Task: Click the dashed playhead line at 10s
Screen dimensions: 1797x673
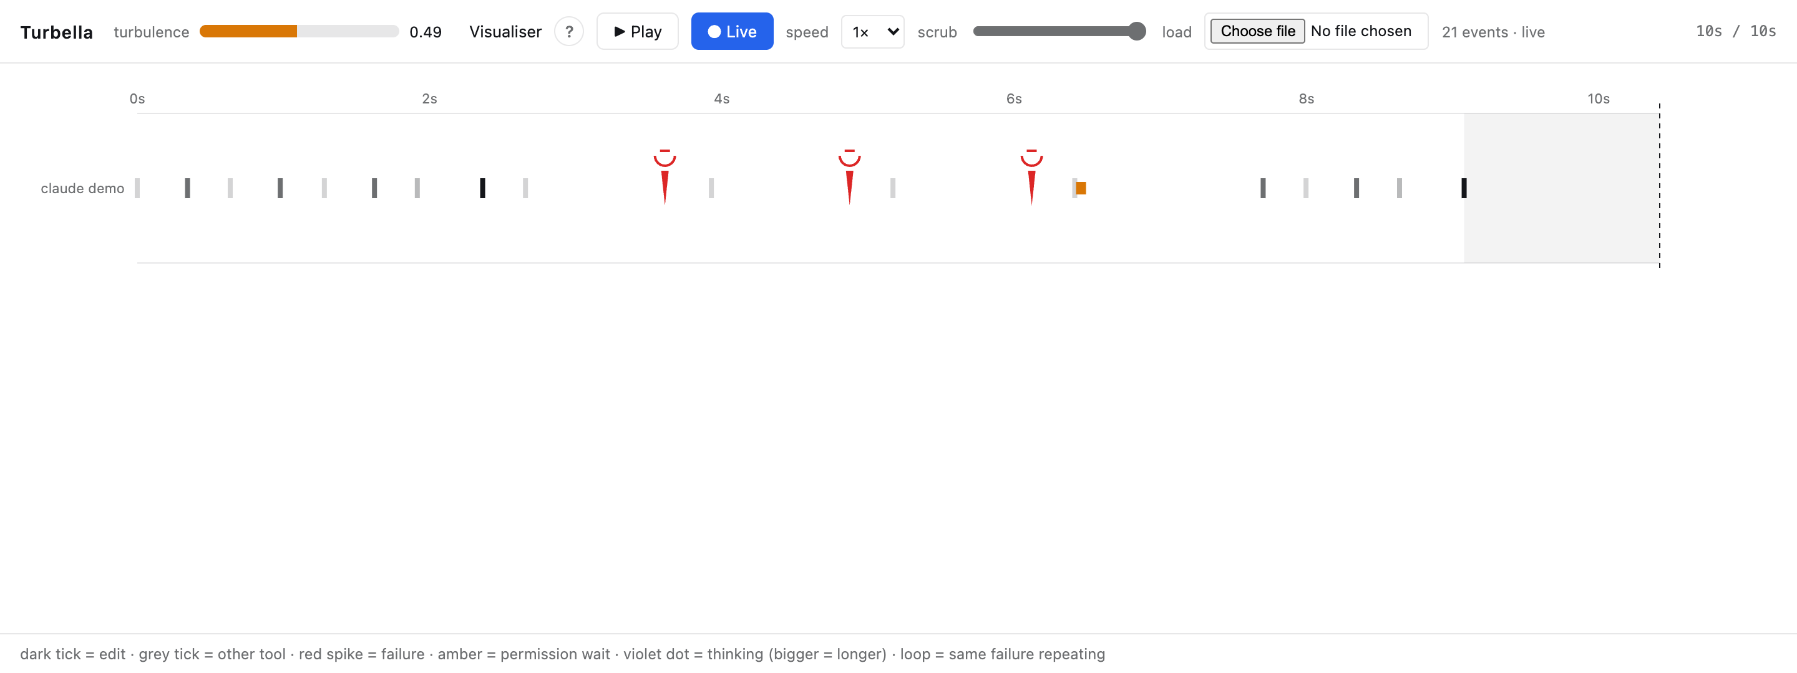Action: [1659, 185]
